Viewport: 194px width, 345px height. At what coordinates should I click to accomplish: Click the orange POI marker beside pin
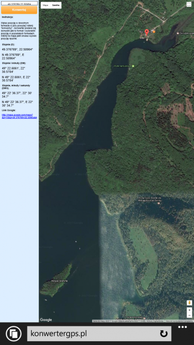[x=154, y=32]
